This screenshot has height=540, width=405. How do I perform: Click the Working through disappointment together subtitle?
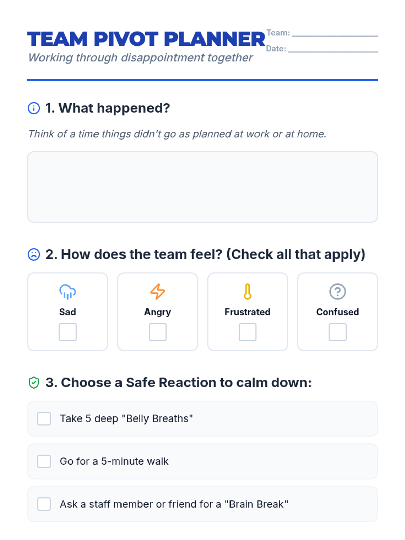pyautogui.click(x=140, y=58)
